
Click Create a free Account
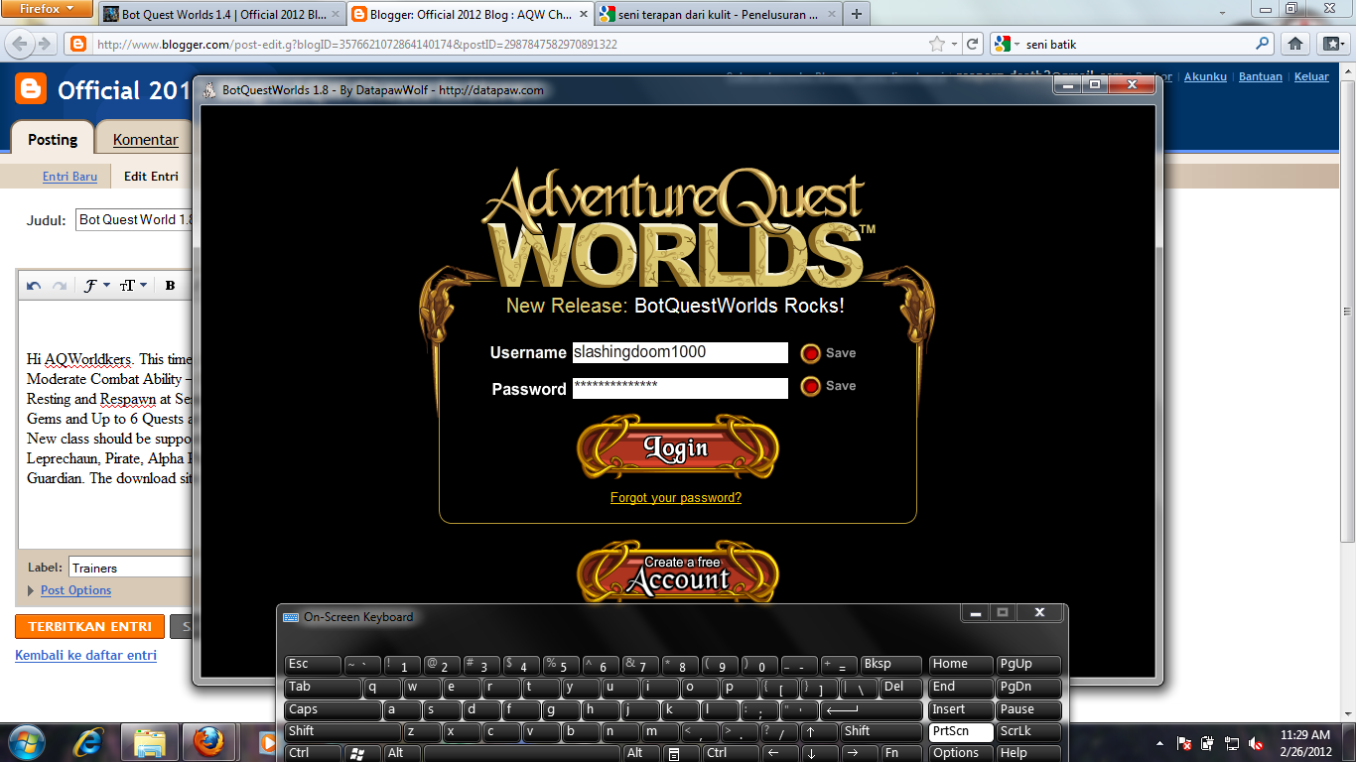(x=678, y=572)
